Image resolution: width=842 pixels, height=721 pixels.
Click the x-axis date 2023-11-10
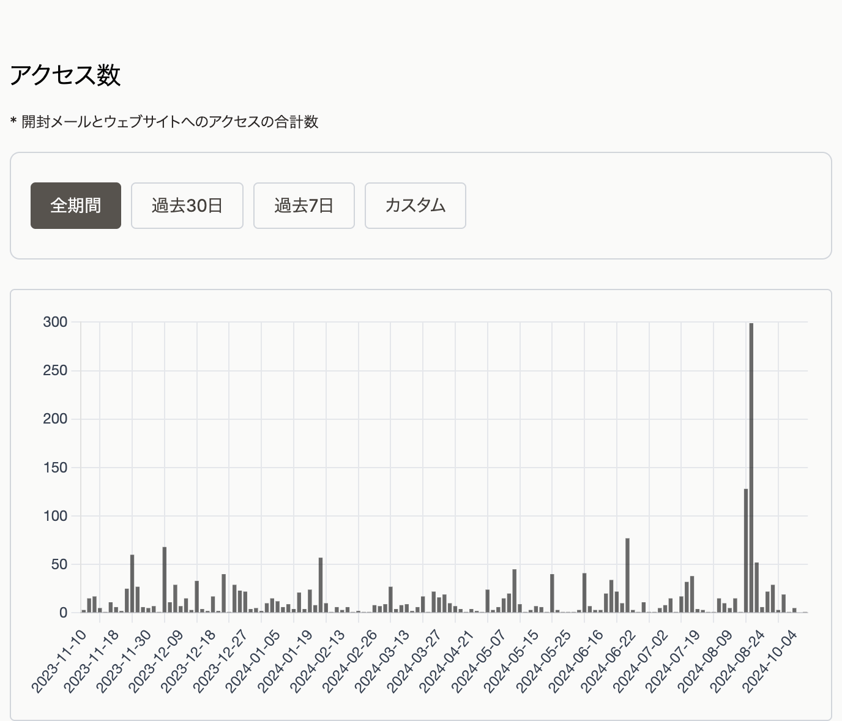click(59, 660)
